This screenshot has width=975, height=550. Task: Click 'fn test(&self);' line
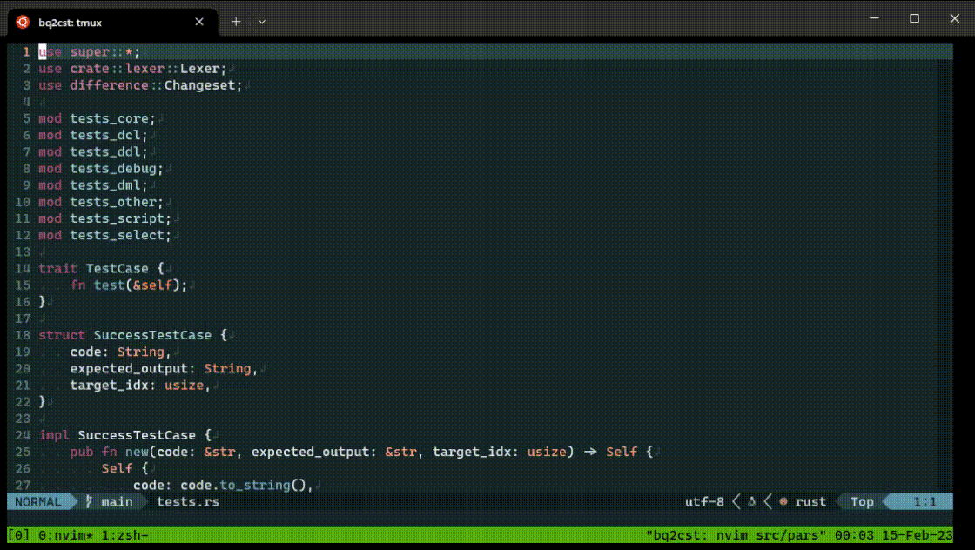click(129, 285)
